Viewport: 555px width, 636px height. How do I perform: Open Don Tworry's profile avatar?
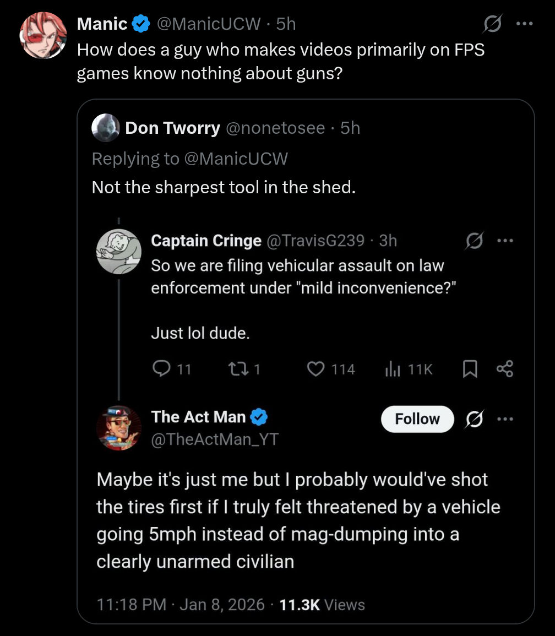[105, 128]
